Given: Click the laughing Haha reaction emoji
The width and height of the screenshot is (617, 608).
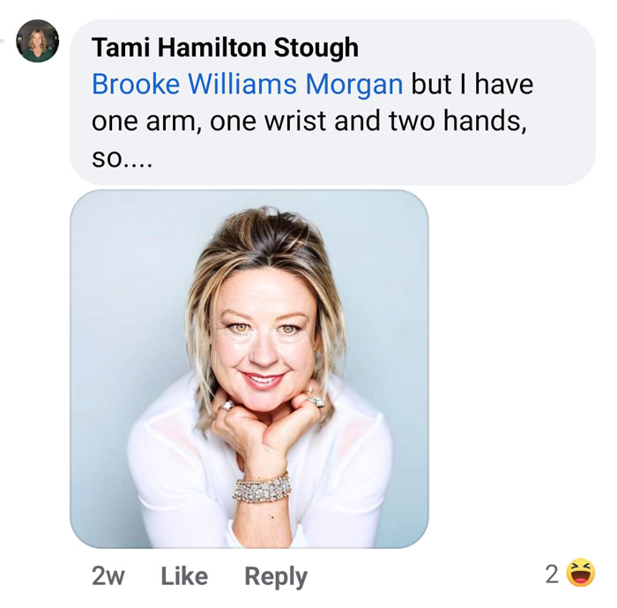Looking at the screenshot, I should click(x=580, y=573).
